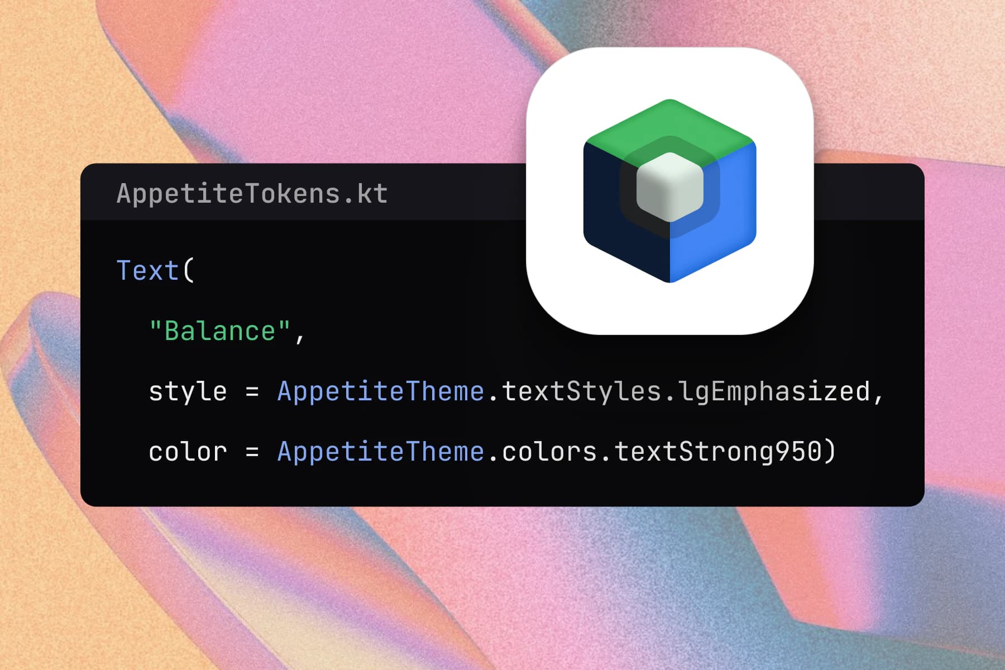Click the style parameter name

click(x=188, y=391)
